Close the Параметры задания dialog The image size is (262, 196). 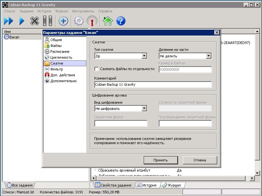(217, 33)
